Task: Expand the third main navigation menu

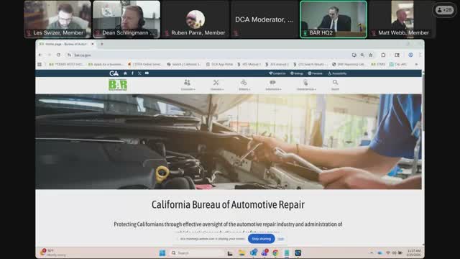Action: 244,85
